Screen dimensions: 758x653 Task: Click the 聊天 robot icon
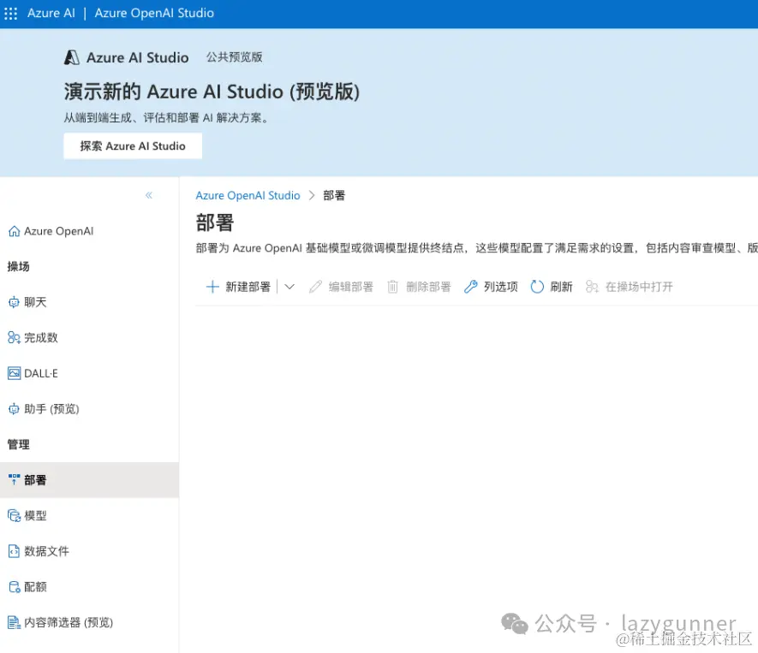pos(14,302)
